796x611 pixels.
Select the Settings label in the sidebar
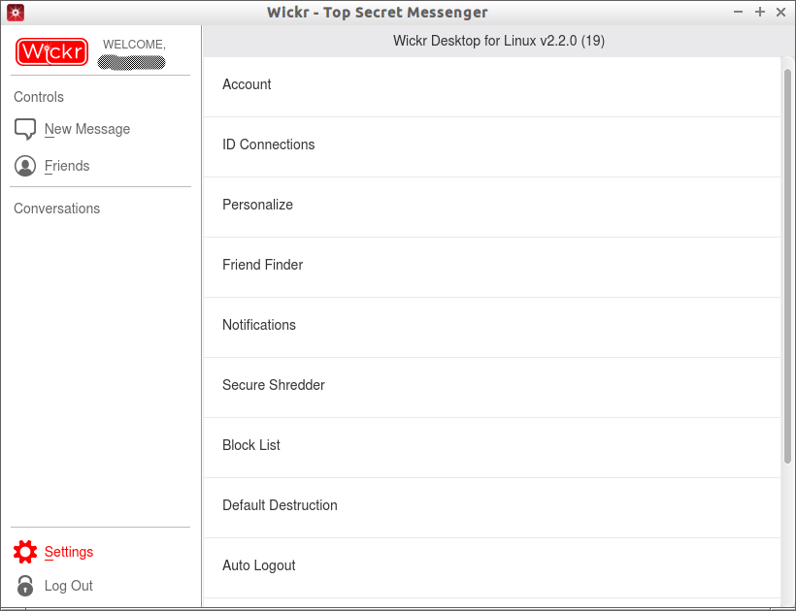click(x=69, y=552)
